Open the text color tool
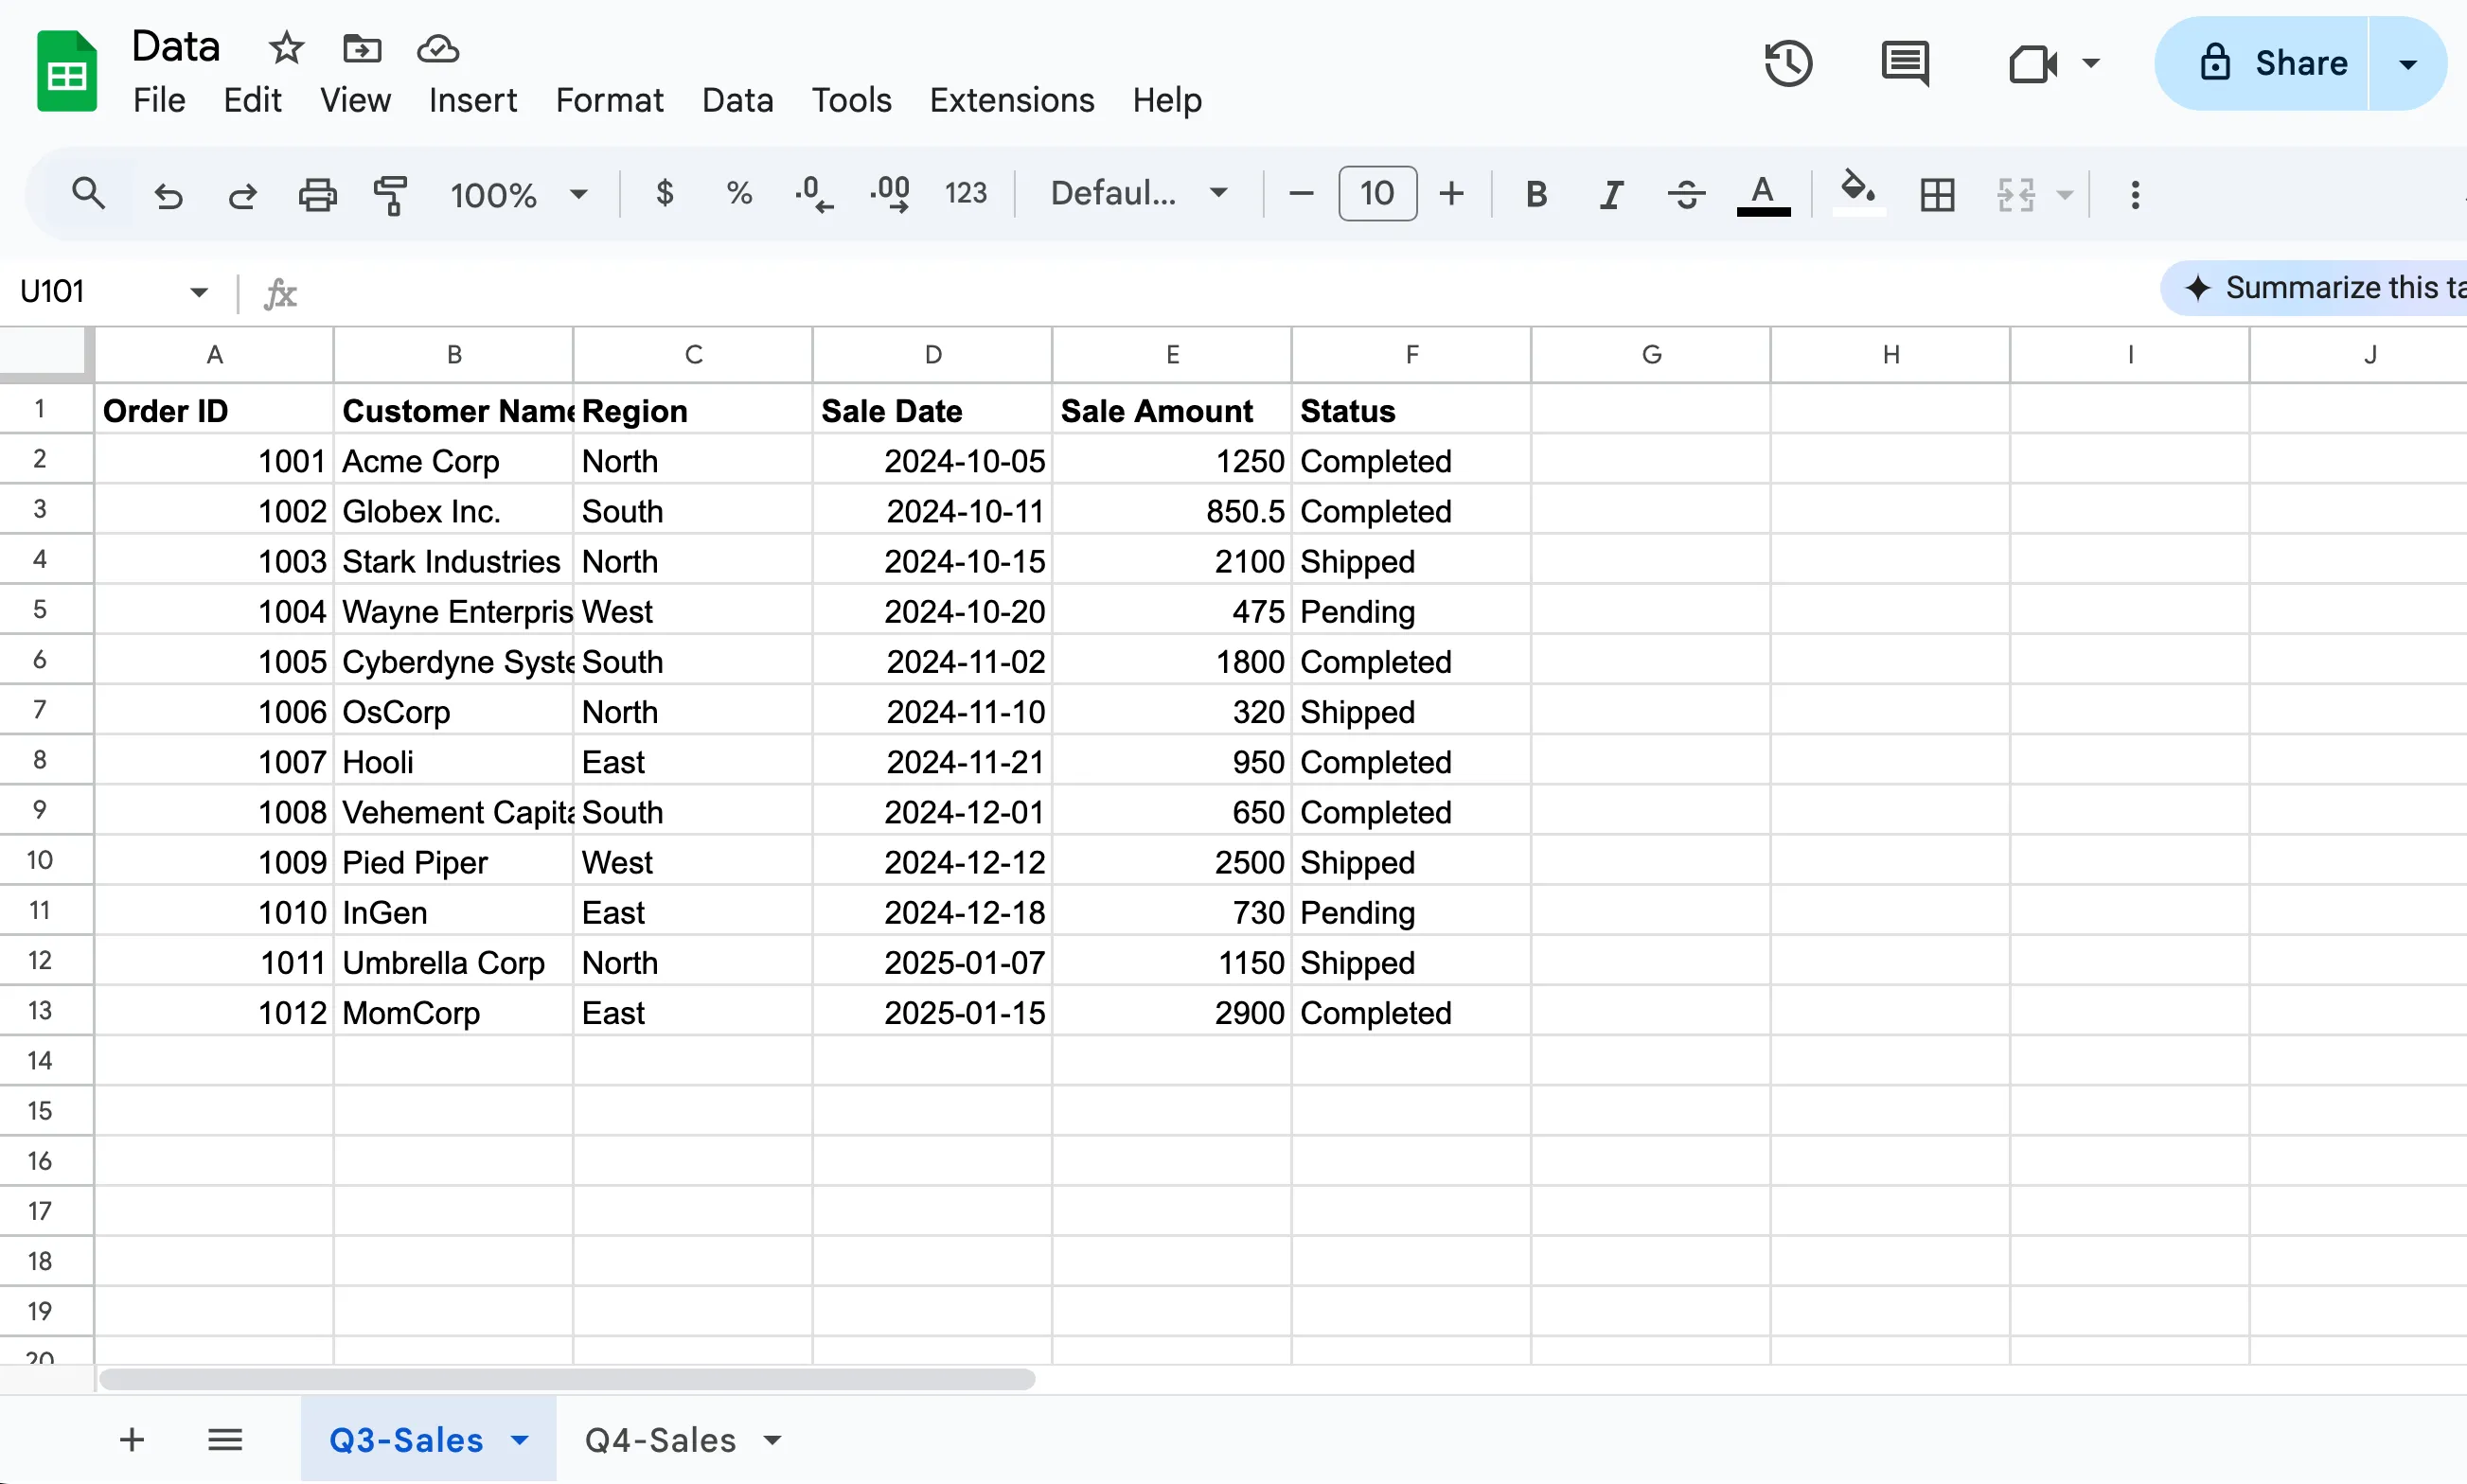 (1762, 194)
